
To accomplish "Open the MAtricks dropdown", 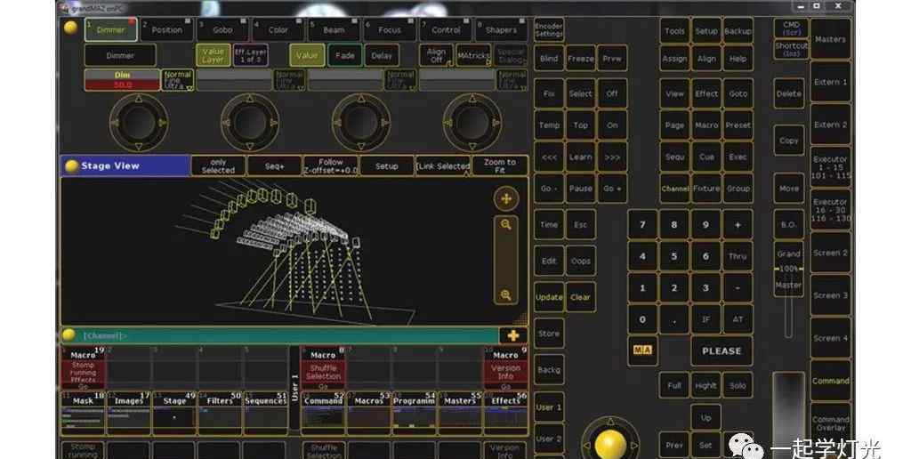I will (x=473, y=55).
